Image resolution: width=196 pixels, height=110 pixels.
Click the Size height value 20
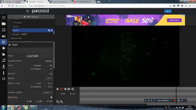[x=51, y=65]
